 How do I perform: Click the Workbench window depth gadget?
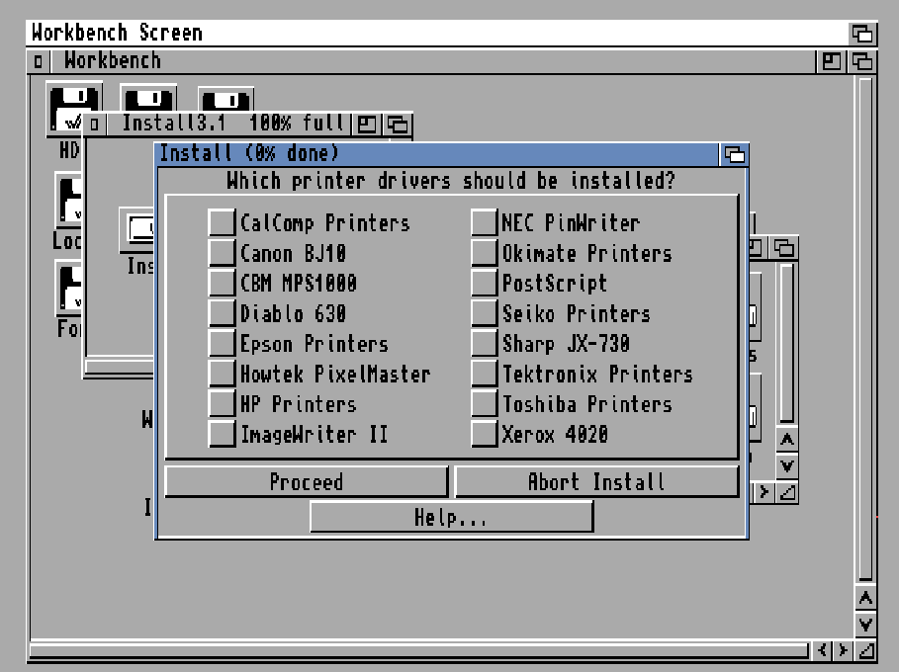click(x=862, y=60)
